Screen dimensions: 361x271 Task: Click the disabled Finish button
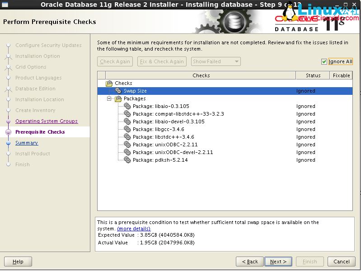[x=310, y=262]
